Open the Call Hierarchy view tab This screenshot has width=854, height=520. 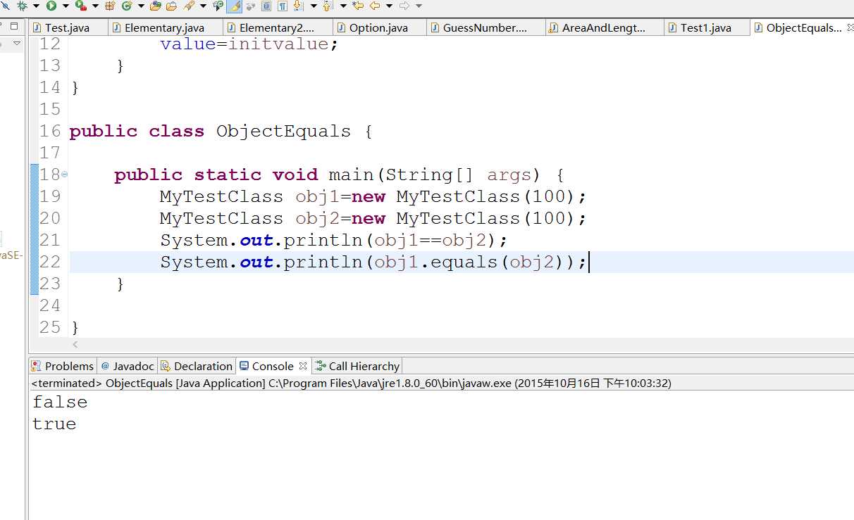click(357, 366)
